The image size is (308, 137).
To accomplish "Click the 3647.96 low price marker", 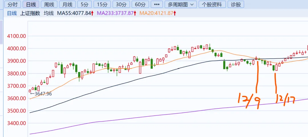I will tap(41, 94).
